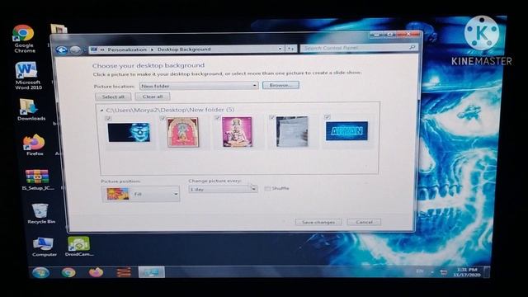Uncheck the grey photo checkbox

272,117
